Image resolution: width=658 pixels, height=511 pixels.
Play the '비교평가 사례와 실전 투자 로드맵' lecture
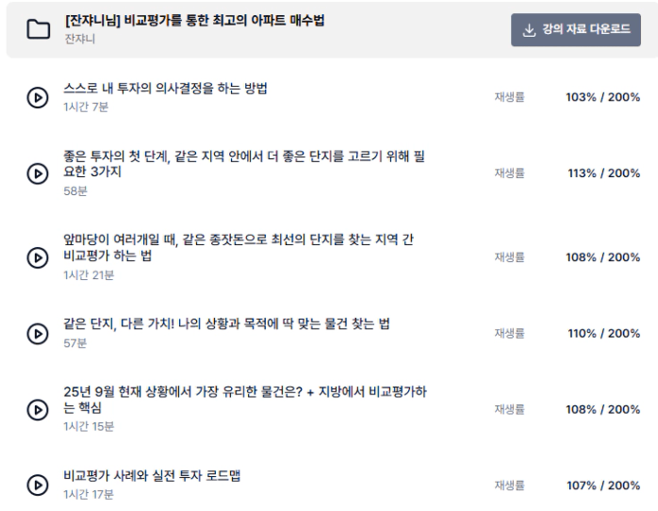(x=38, y=486)
